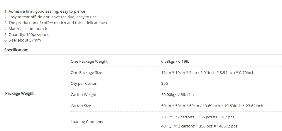Screen dimensions: 282x131
Task: Click the Specification heading
Action: click(x=16, y=50)
